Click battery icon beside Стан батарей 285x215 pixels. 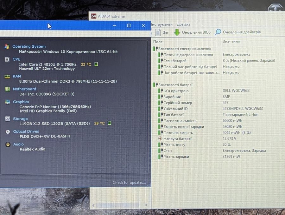[160, 61]
